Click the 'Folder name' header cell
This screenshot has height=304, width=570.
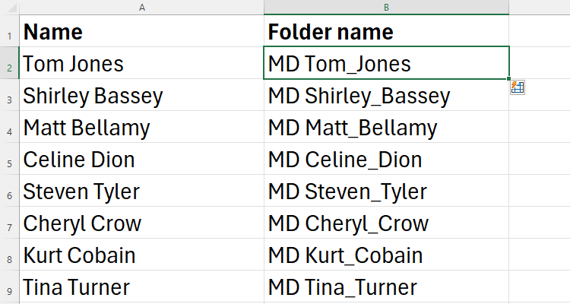[x=386, y=32]
